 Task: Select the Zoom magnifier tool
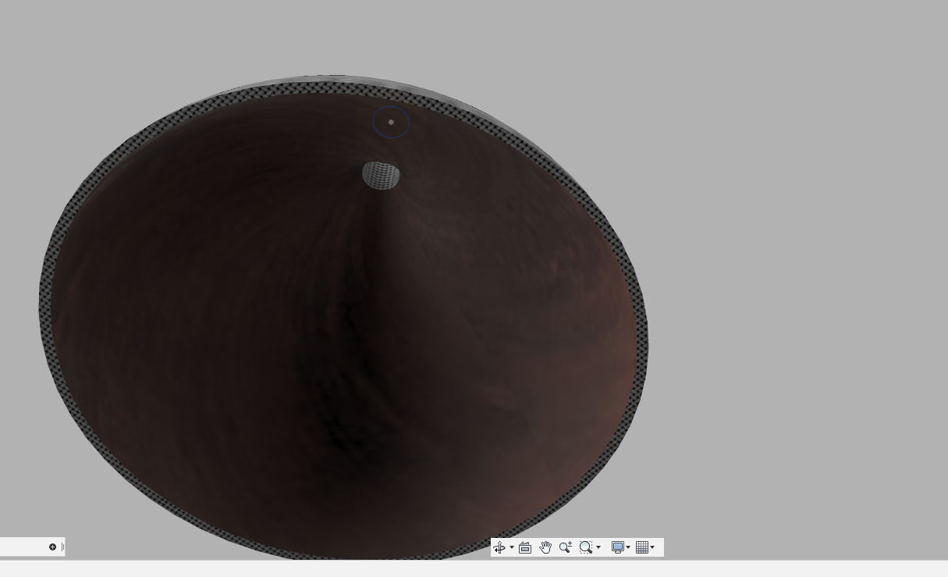point(565,547)
